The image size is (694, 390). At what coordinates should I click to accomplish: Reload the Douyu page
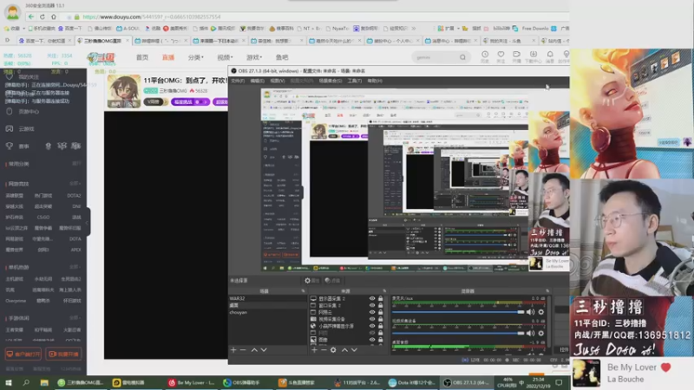click(x=42, y=16)
